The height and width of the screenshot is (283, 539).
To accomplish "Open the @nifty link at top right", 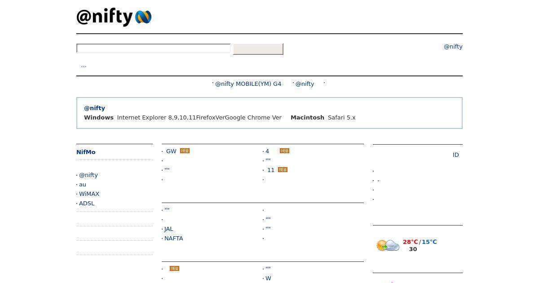I will (453, 46).
